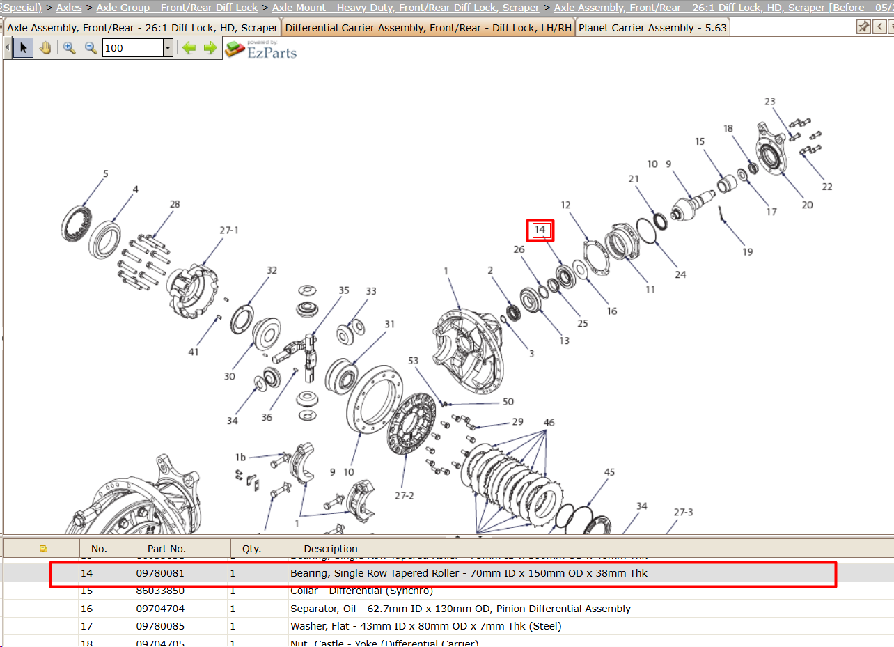
Task: Select the Bearing, Single Row Tapered Roller description
Action: click(469, 573)
